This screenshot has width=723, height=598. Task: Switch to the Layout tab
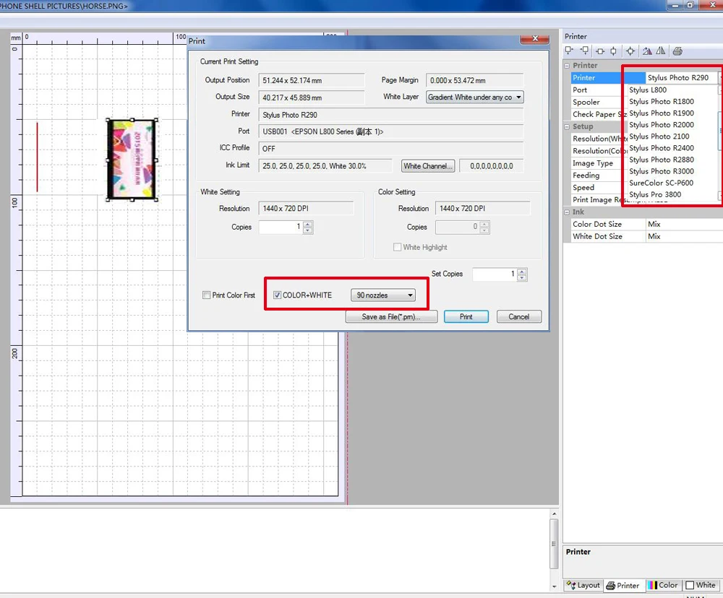pyautogui.click(x=583, y=585)
